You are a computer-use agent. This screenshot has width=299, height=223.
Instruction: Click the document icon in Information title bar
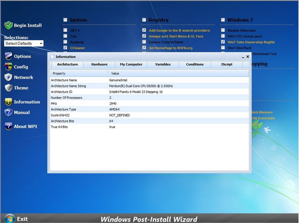coord(52,57)
